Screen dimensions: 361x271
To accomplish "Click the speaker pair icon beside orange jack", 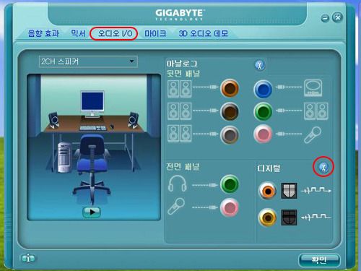I will [x=180, y=89].
